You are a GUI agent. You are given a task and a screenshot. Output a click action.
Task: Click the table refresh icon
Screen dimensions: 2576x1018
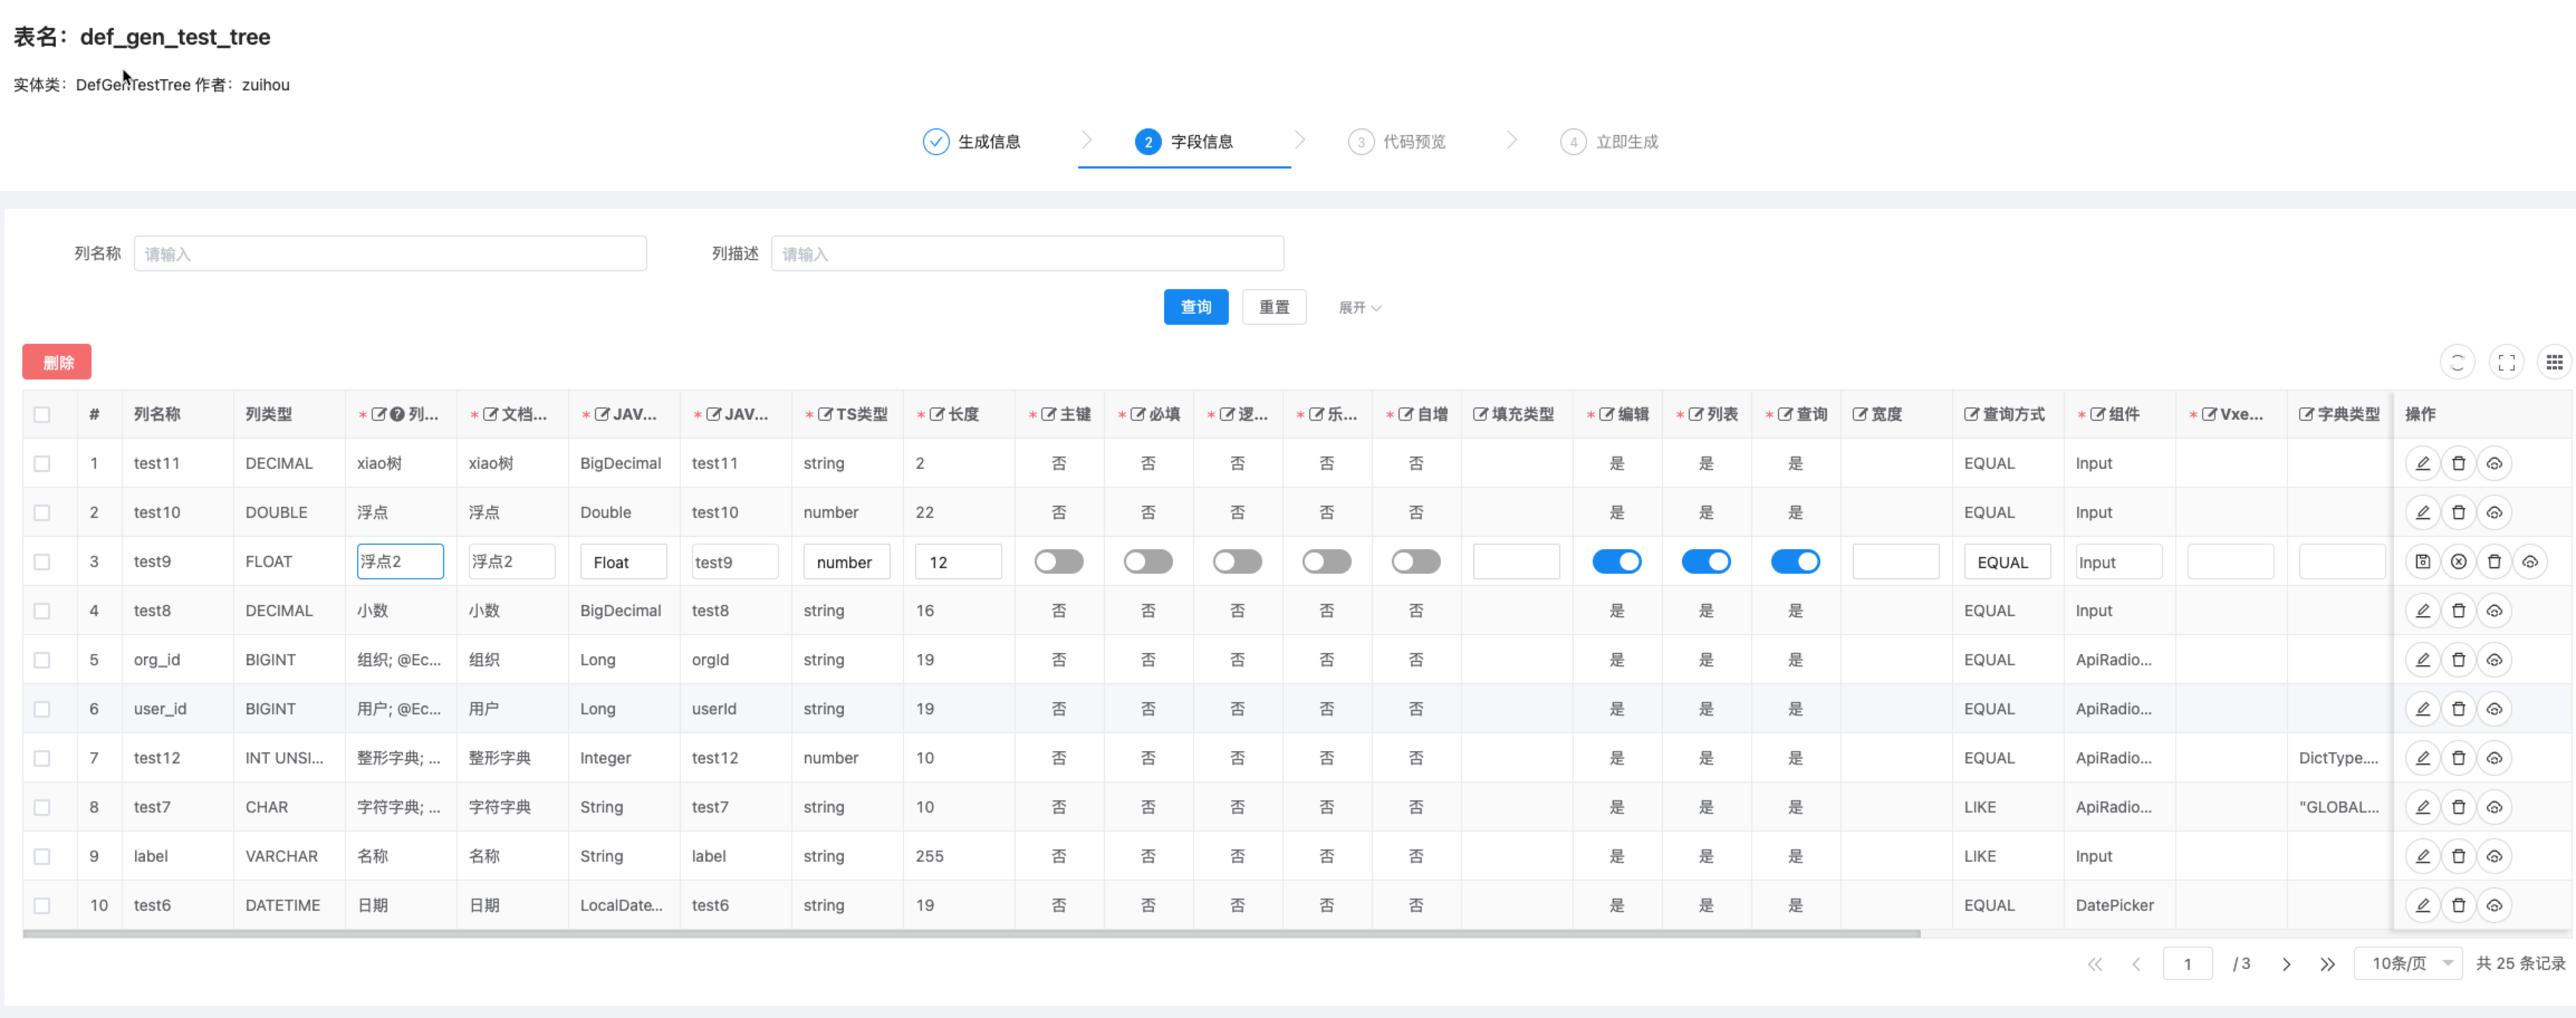coord(2457,362)
